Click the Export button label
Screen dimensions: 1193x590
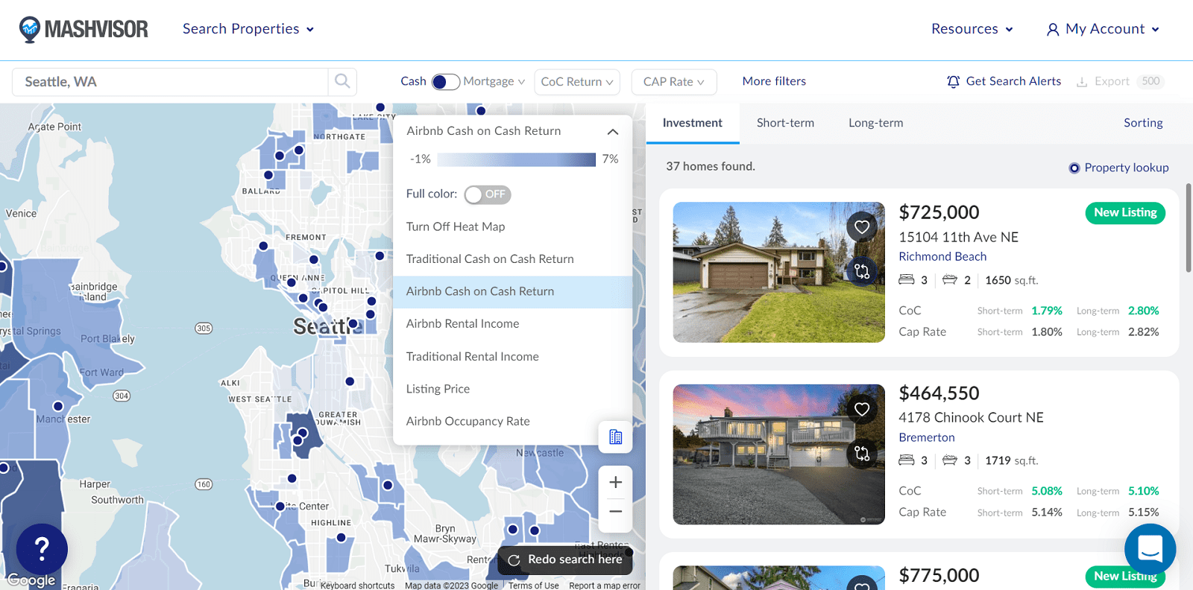1112,81
